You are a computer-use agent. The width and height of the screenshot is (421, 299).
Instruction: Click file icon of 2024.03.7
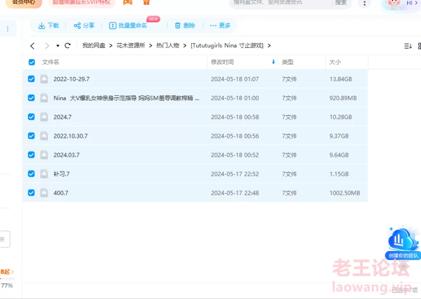(44, 155)
